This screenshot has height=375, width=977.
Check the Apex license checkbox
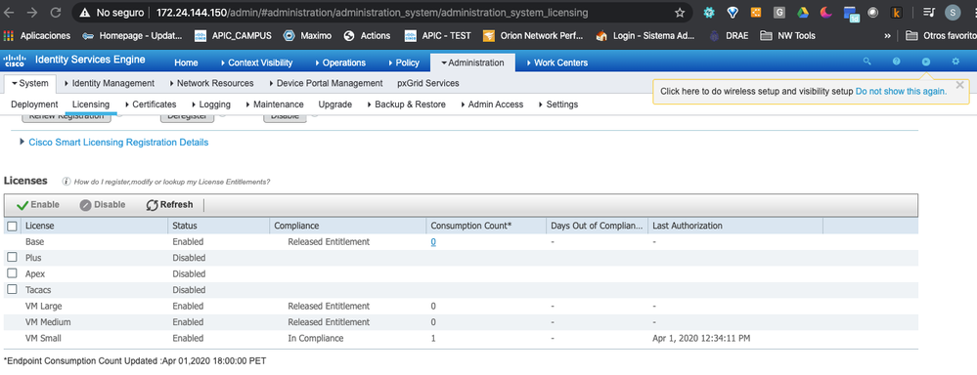tap(12, 273)
